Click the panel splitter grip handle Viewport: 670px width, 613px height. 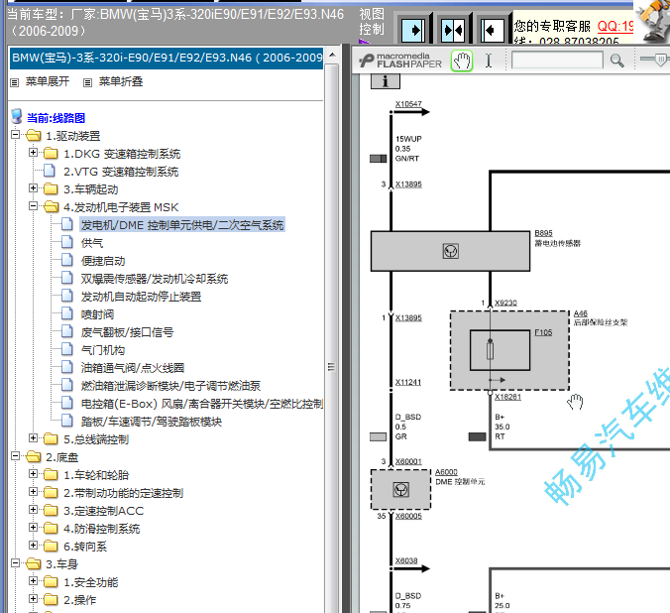[x=331, y=367]
